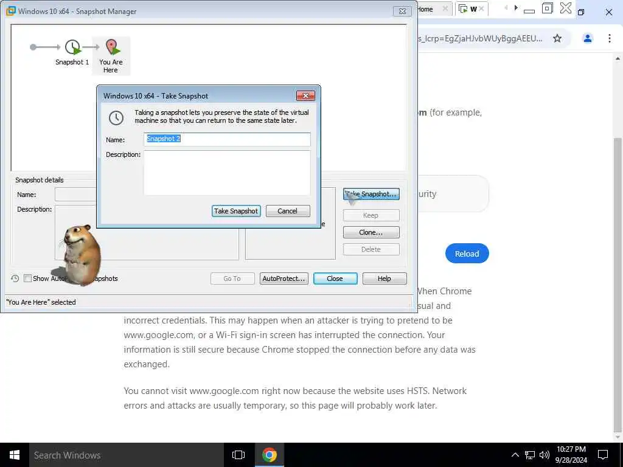The width and height of the screenshot is (623, 467).
Task: Click the Description text area in the dialog
Action: click(227, 173)
